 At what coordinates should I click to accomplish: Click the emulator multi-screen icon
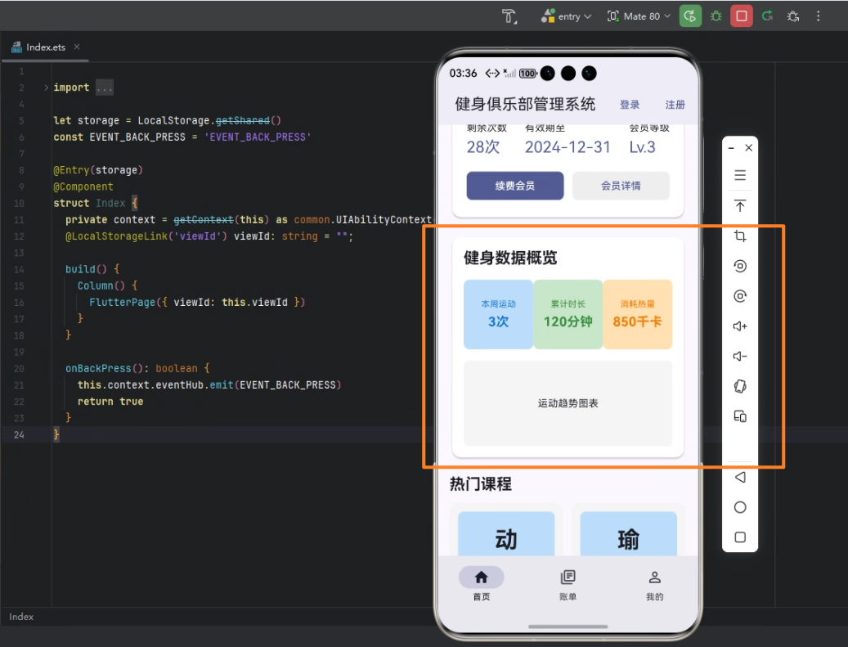(740, 416)
